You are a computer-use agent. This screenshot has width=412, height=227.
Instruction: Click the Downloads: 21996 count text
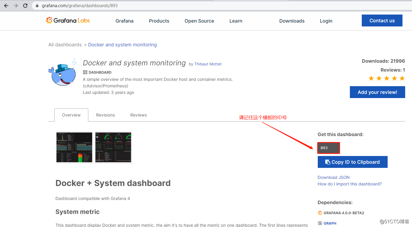[x=383, y=61]
